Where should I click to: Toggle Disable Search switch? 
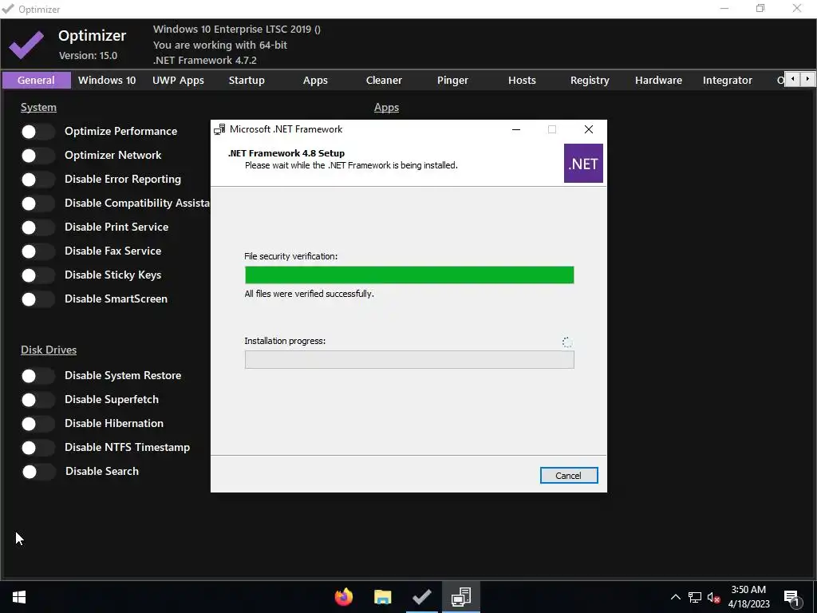37,472
